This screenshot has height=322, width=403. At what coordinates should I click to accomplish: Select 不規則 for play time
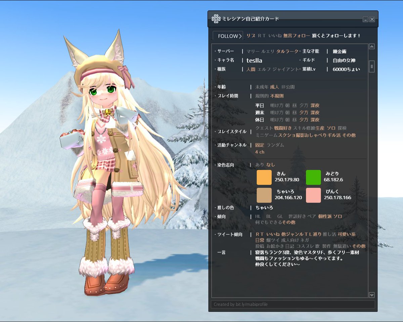[x=277, y=96]
